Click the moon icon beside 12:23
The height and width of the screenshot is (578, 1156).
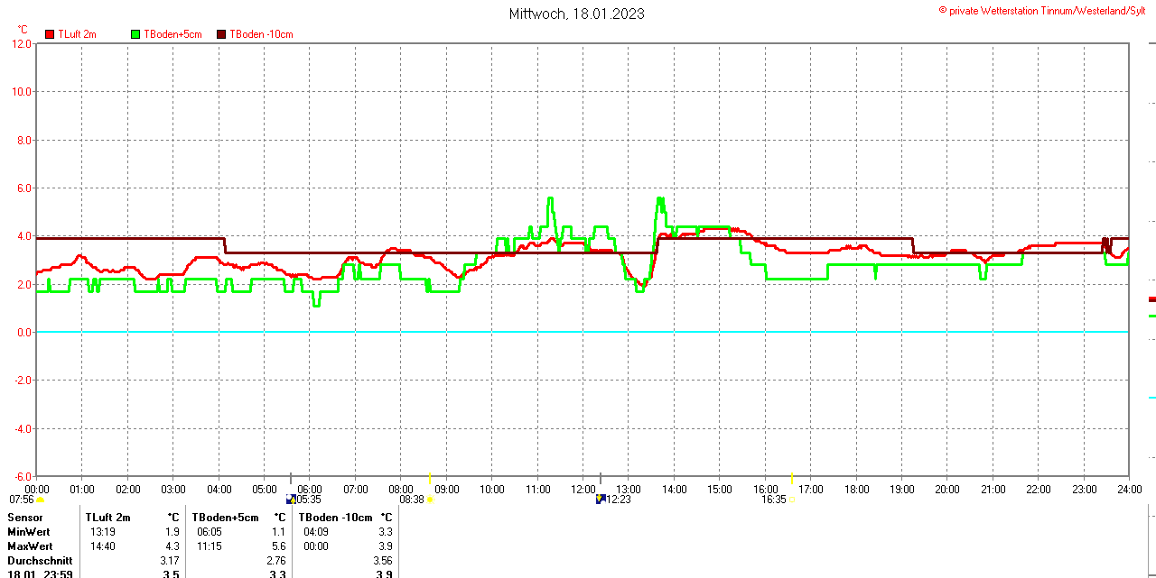pos(601,500)
